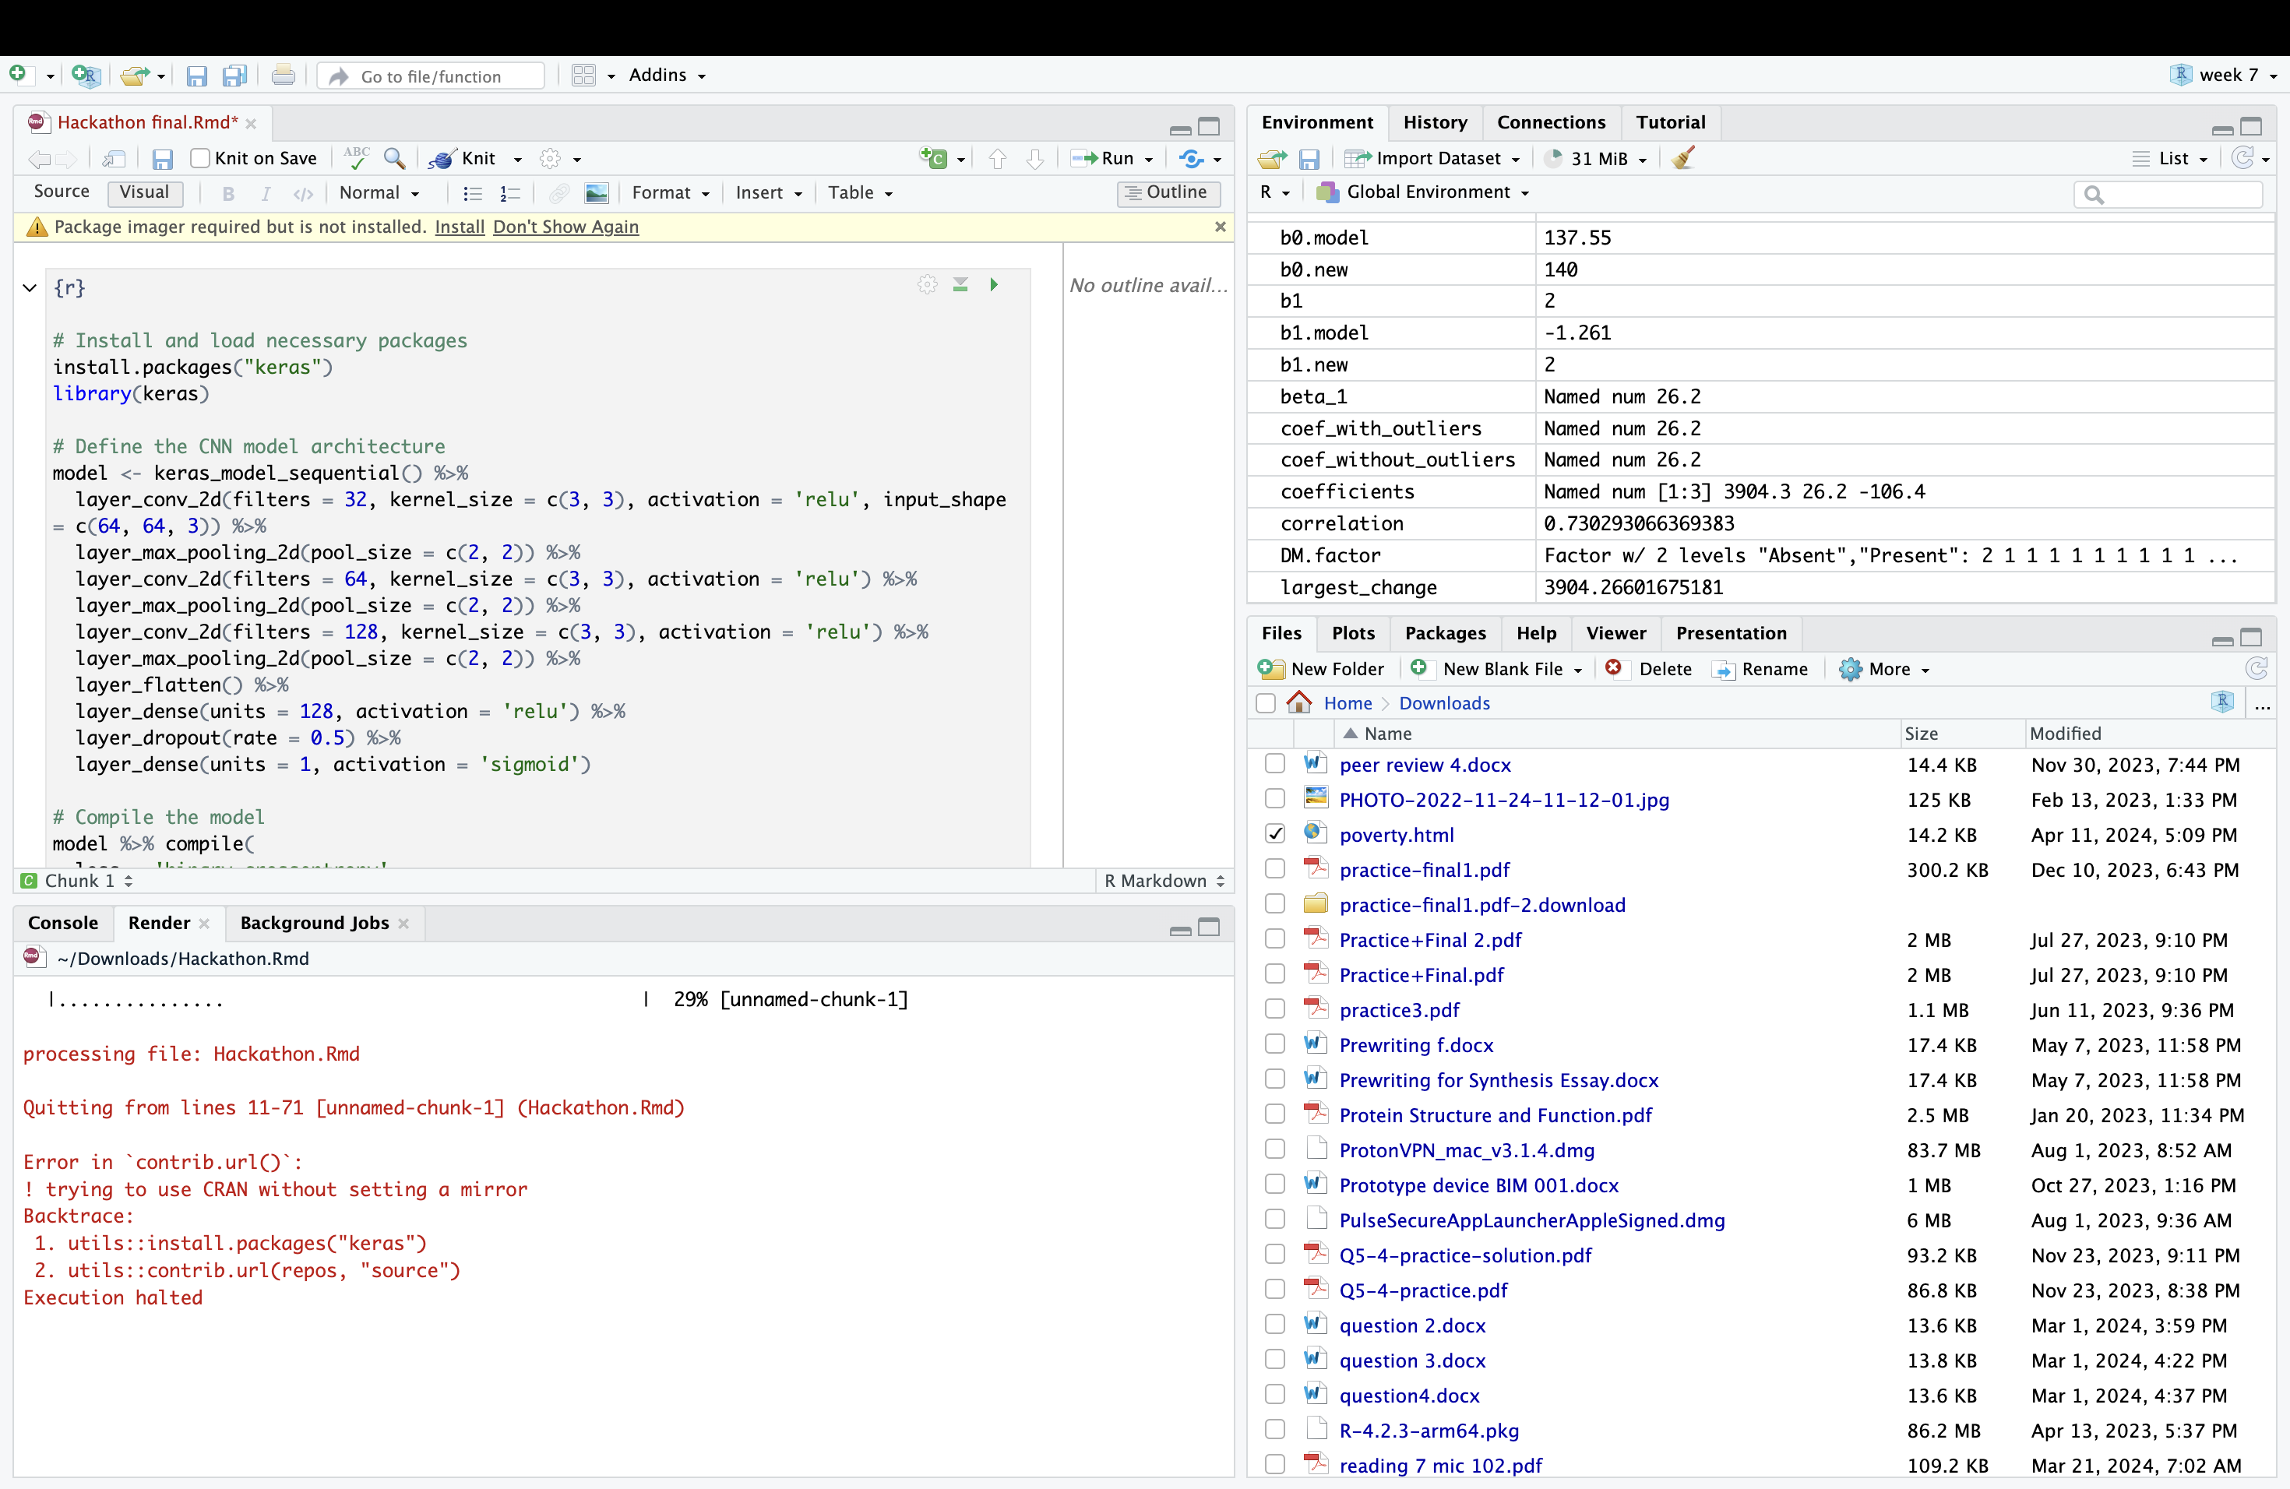
Task: Open the History tab
Action: click(x=1435, y=122)
